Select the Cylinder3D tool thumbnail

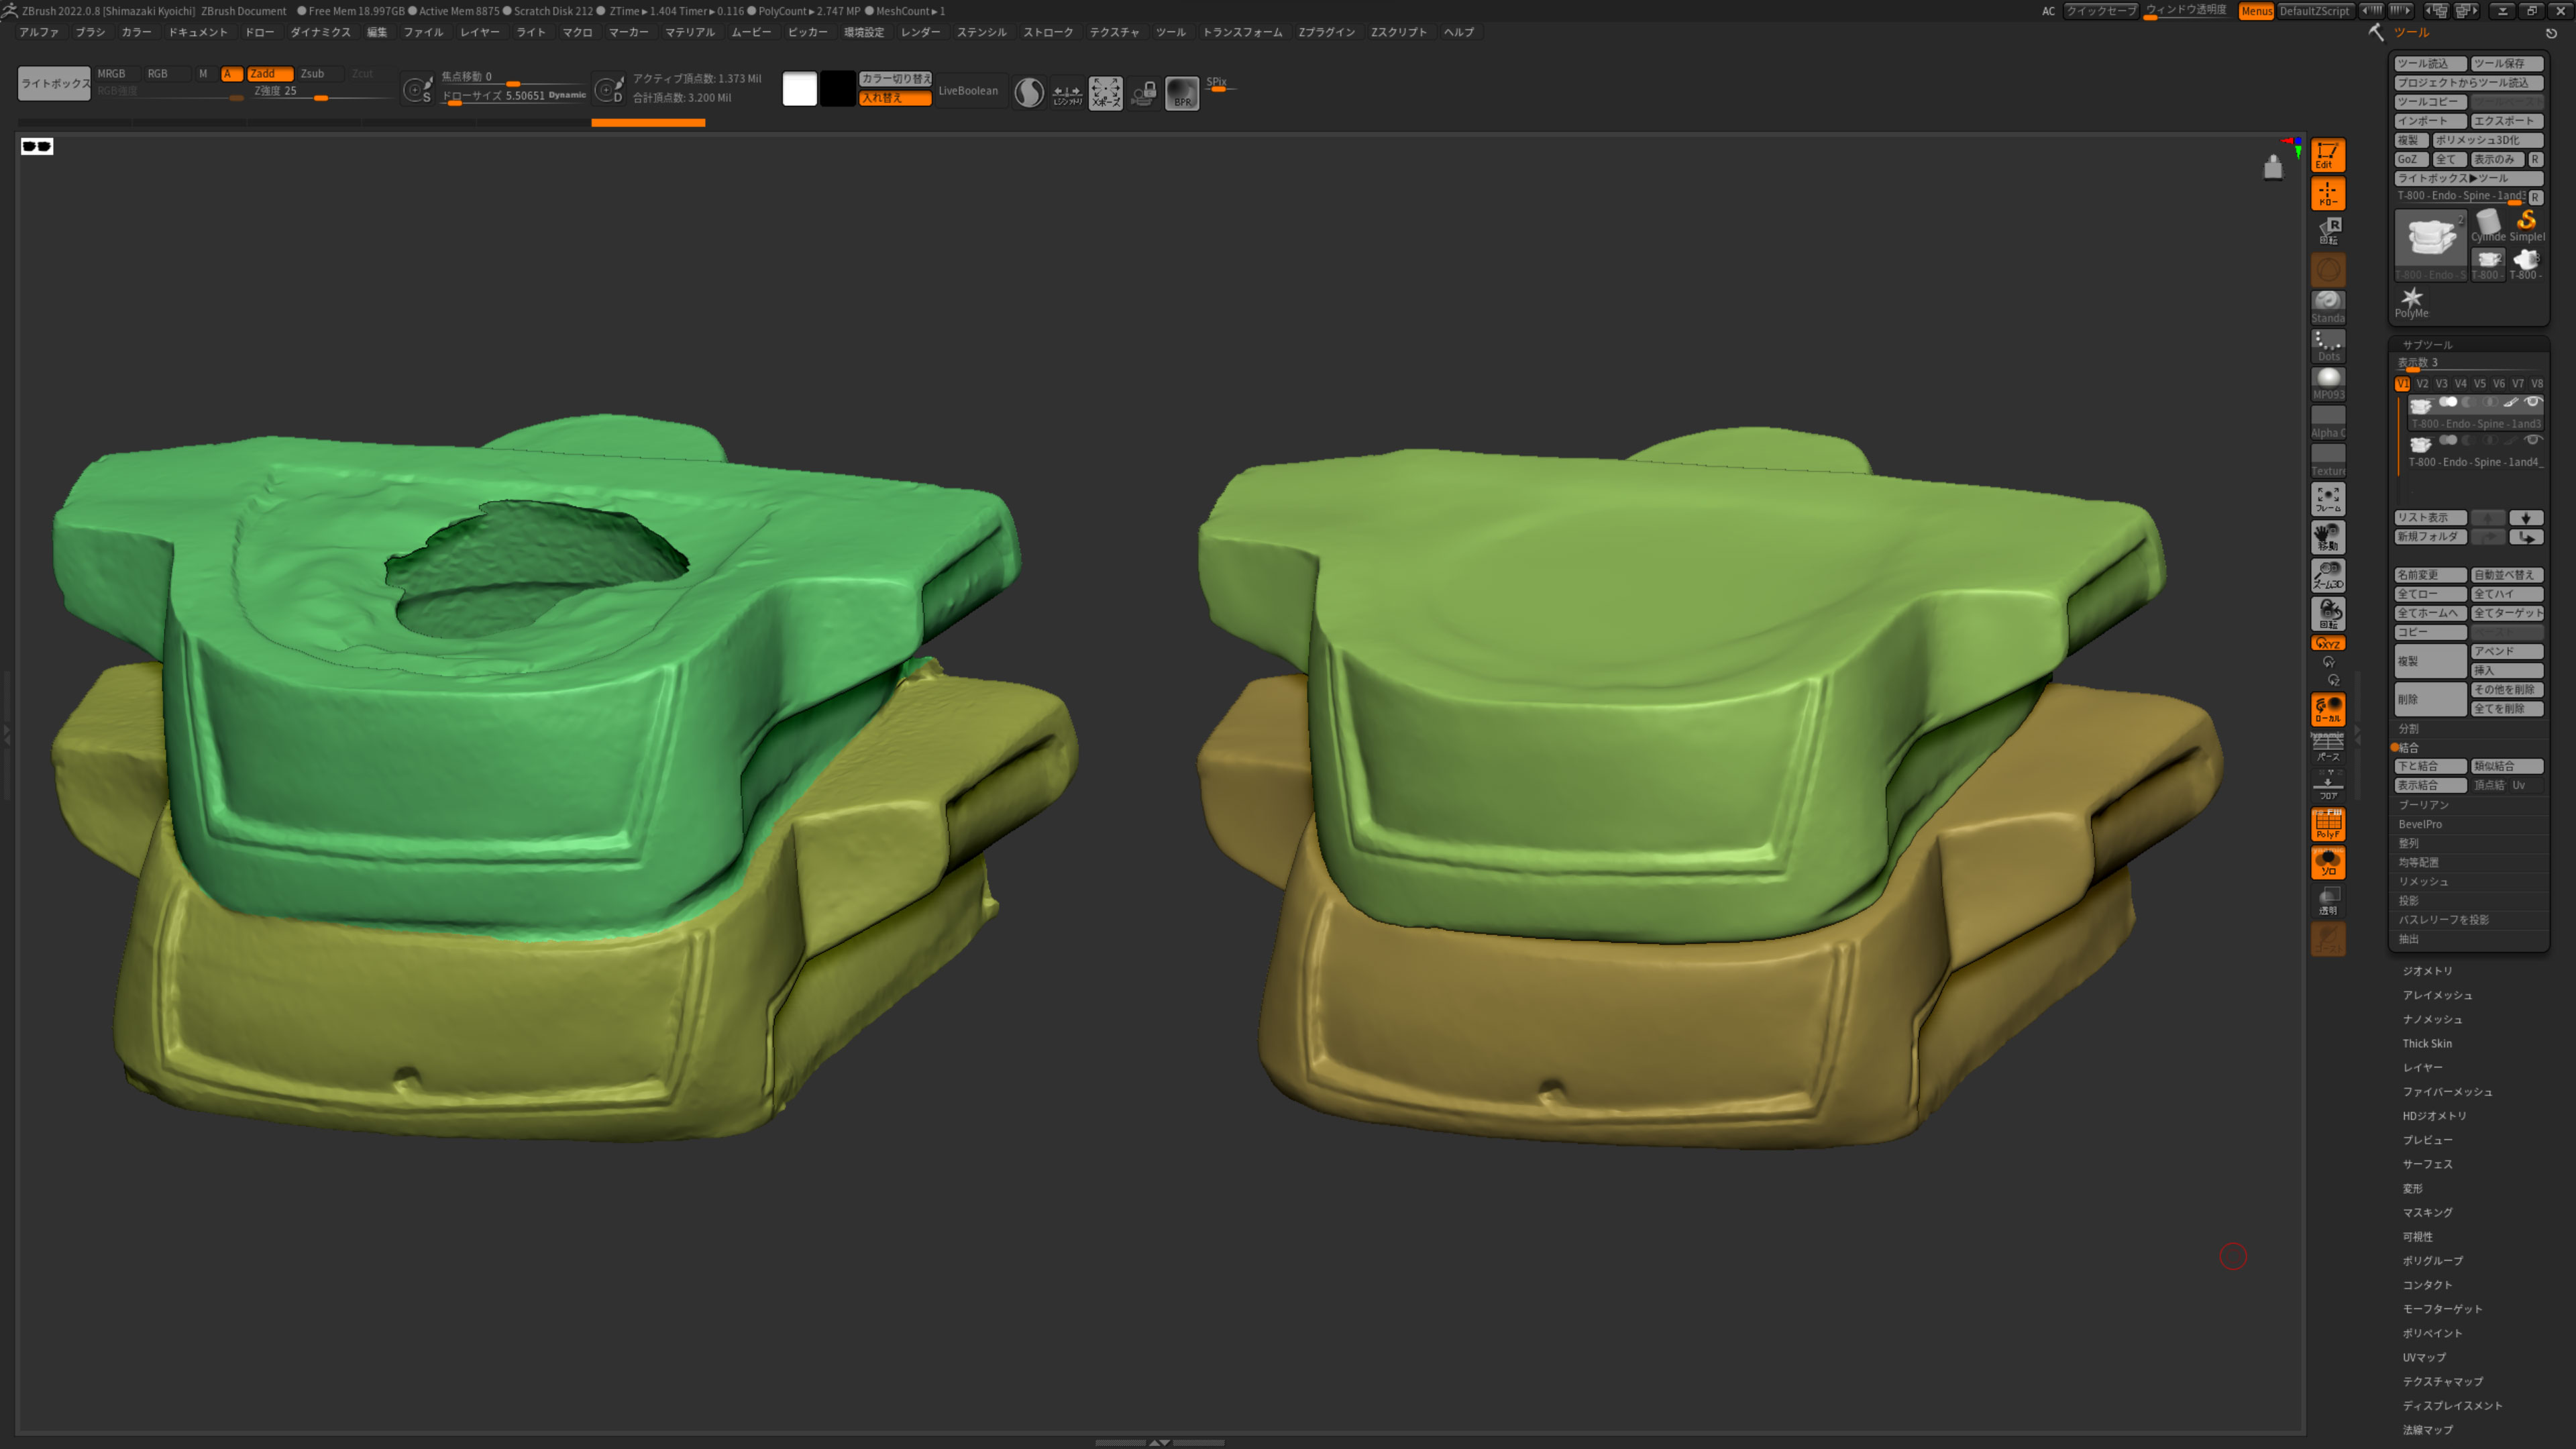point(2488,226)
